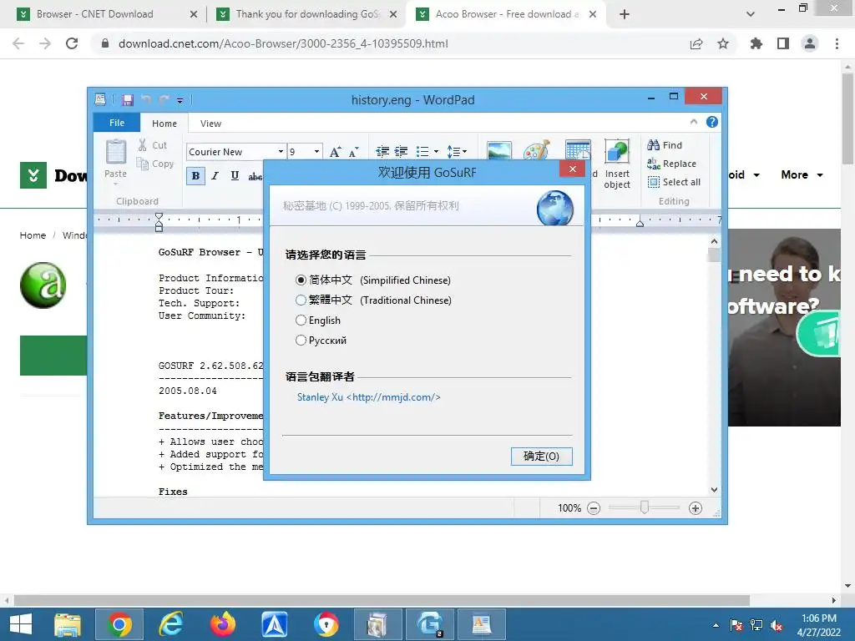Close the GoSuRF welcome dialog
Image resolution: width=855 pixels, height=641 pixels.
(573, 169)
